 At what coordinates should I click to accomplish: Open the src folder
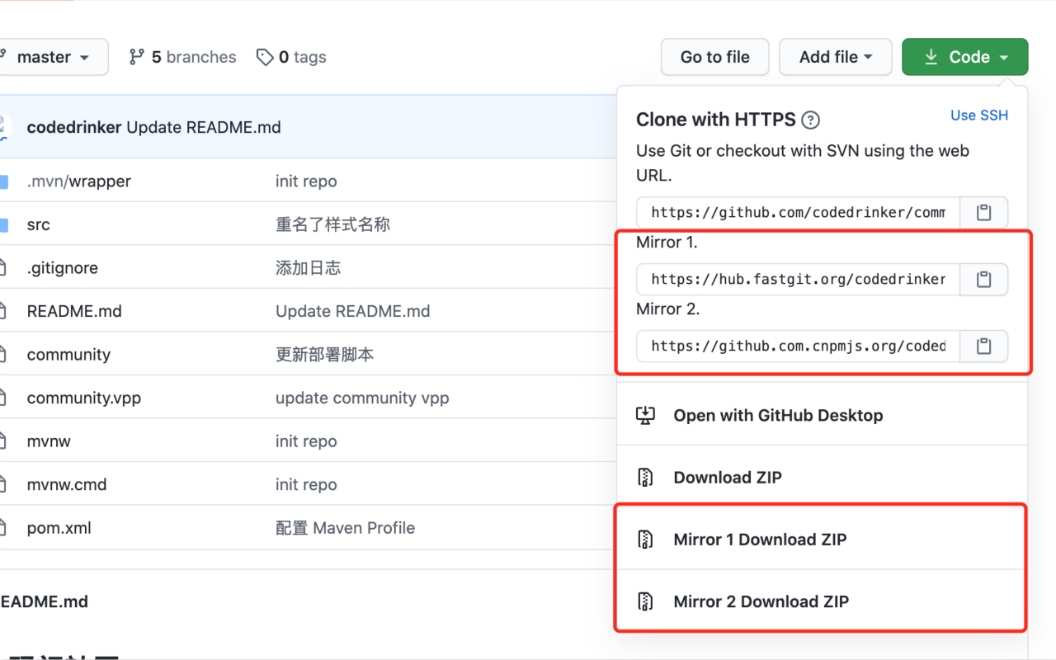click(x=39, y=224)
